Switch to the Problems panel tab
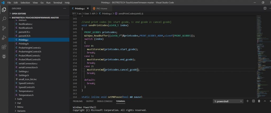 78,101
